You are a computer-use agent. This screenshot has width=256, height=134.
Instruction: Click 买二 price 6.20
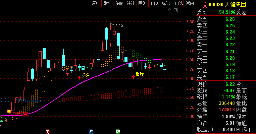[230, 58]
